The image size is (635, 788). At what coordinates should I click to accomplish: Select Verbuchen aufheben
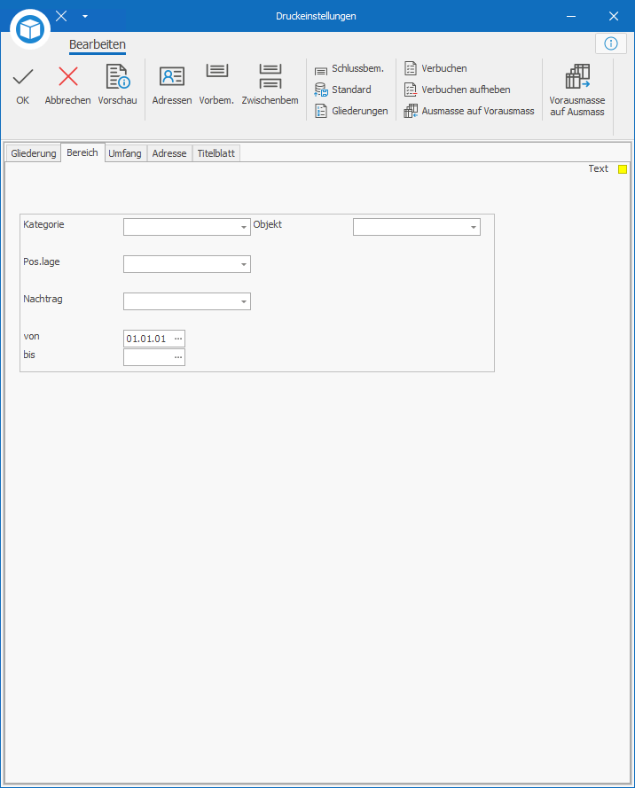point(458,90)
